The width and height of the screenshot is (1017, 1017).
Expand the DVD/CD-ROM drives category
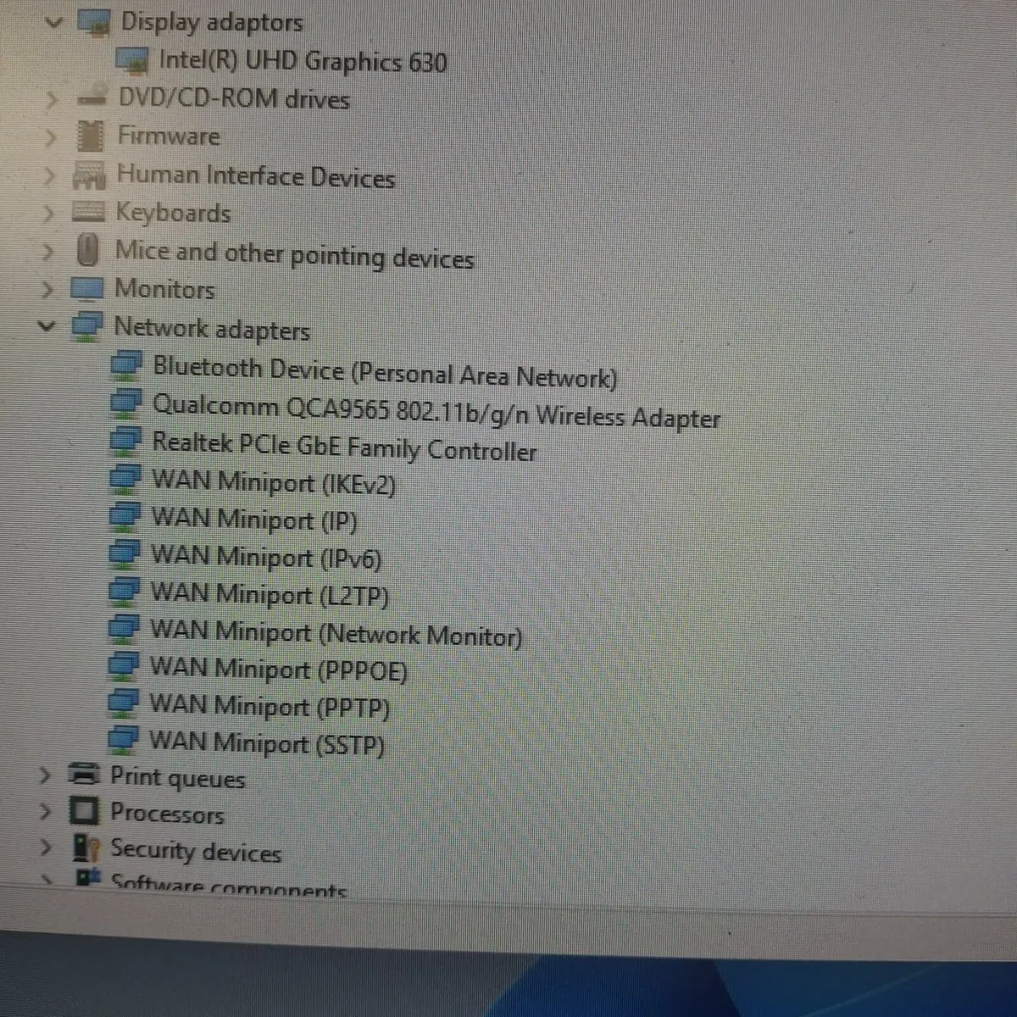click(x=52, y=100)
